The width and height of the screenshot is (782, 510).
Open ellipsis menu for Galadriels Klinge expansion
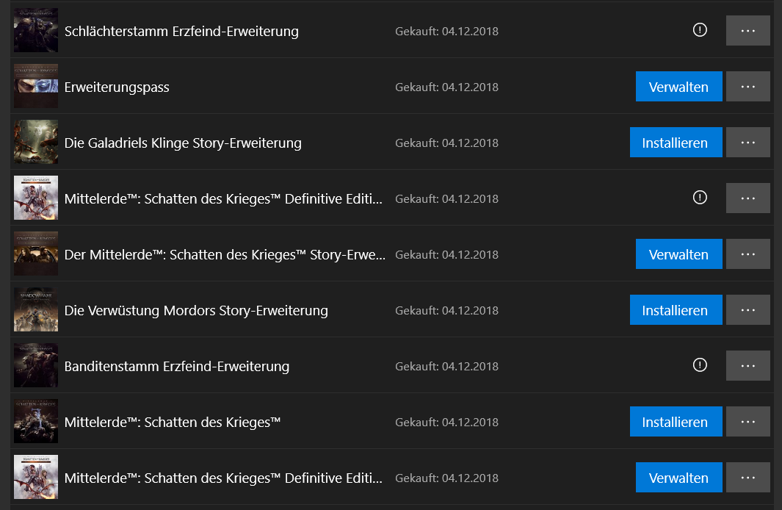point(747,143)
